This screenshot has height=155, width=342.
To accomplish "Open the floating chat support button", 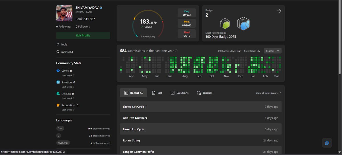I will click(x=327, y=143).
